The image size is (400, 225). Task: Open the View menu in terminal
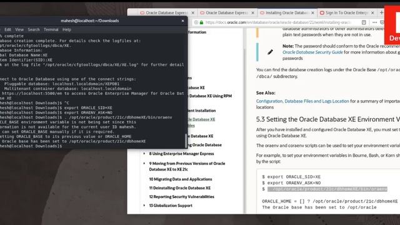(19, 29)
